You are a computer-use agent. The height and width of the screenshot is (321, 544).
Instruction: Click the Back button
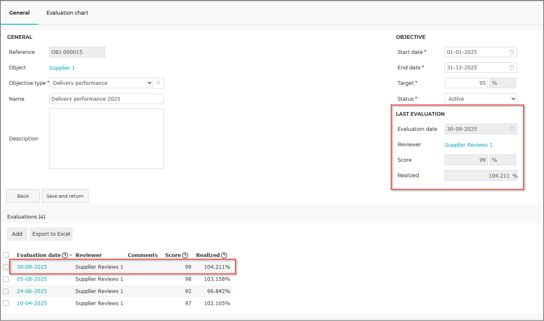23,196
